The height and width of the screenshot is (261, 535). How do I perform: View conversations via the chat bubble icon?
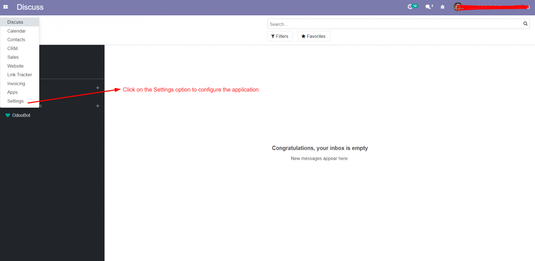point(428,7)
